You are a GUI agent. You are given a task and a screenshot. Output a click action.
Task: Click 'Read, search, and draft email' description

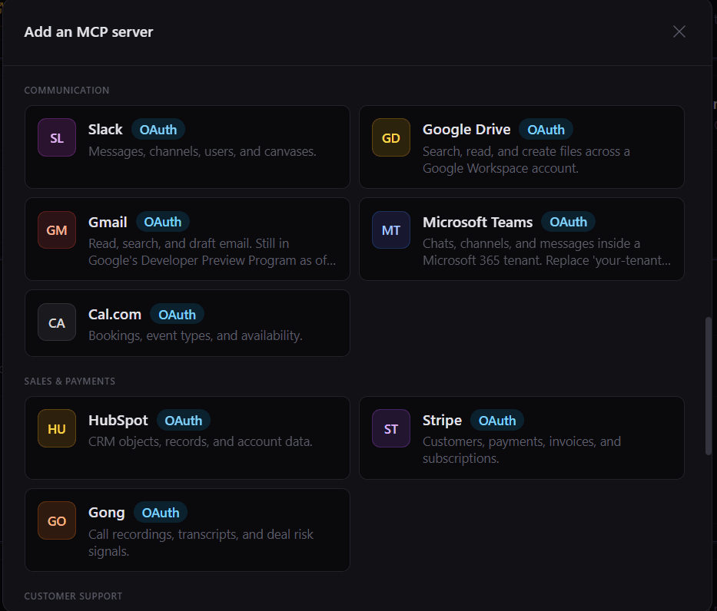(x=212, y=252)
